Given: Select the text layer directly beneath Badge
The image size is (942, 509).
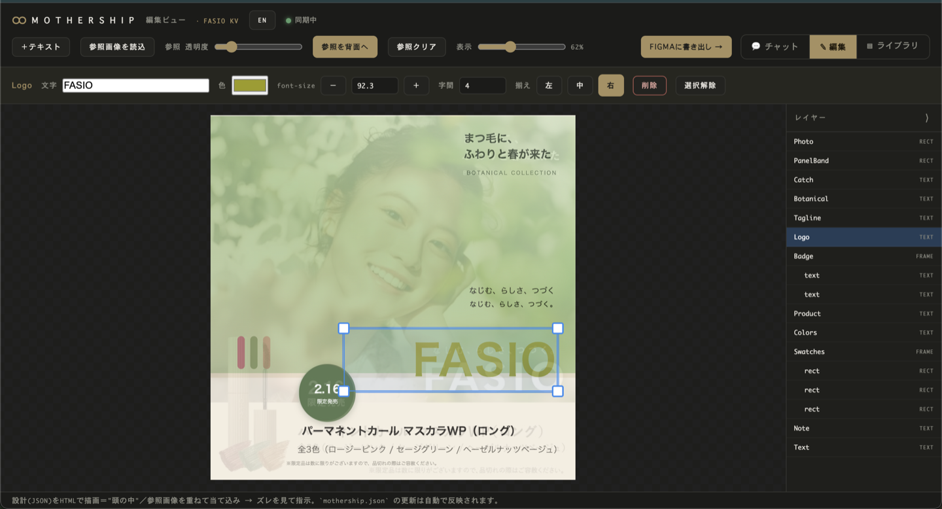Looking at the screenshot, I should pos(863,275).
